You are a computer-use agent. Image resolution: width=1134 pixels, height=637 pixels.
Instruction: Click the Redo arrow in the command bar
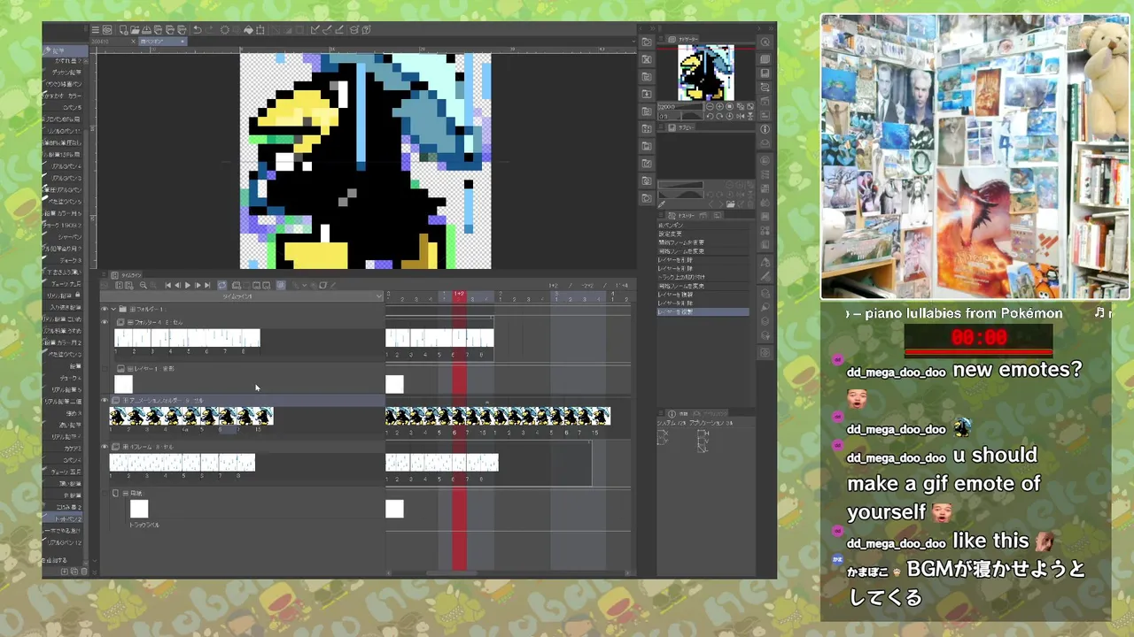pyautogui.click(x=210, y=29)
